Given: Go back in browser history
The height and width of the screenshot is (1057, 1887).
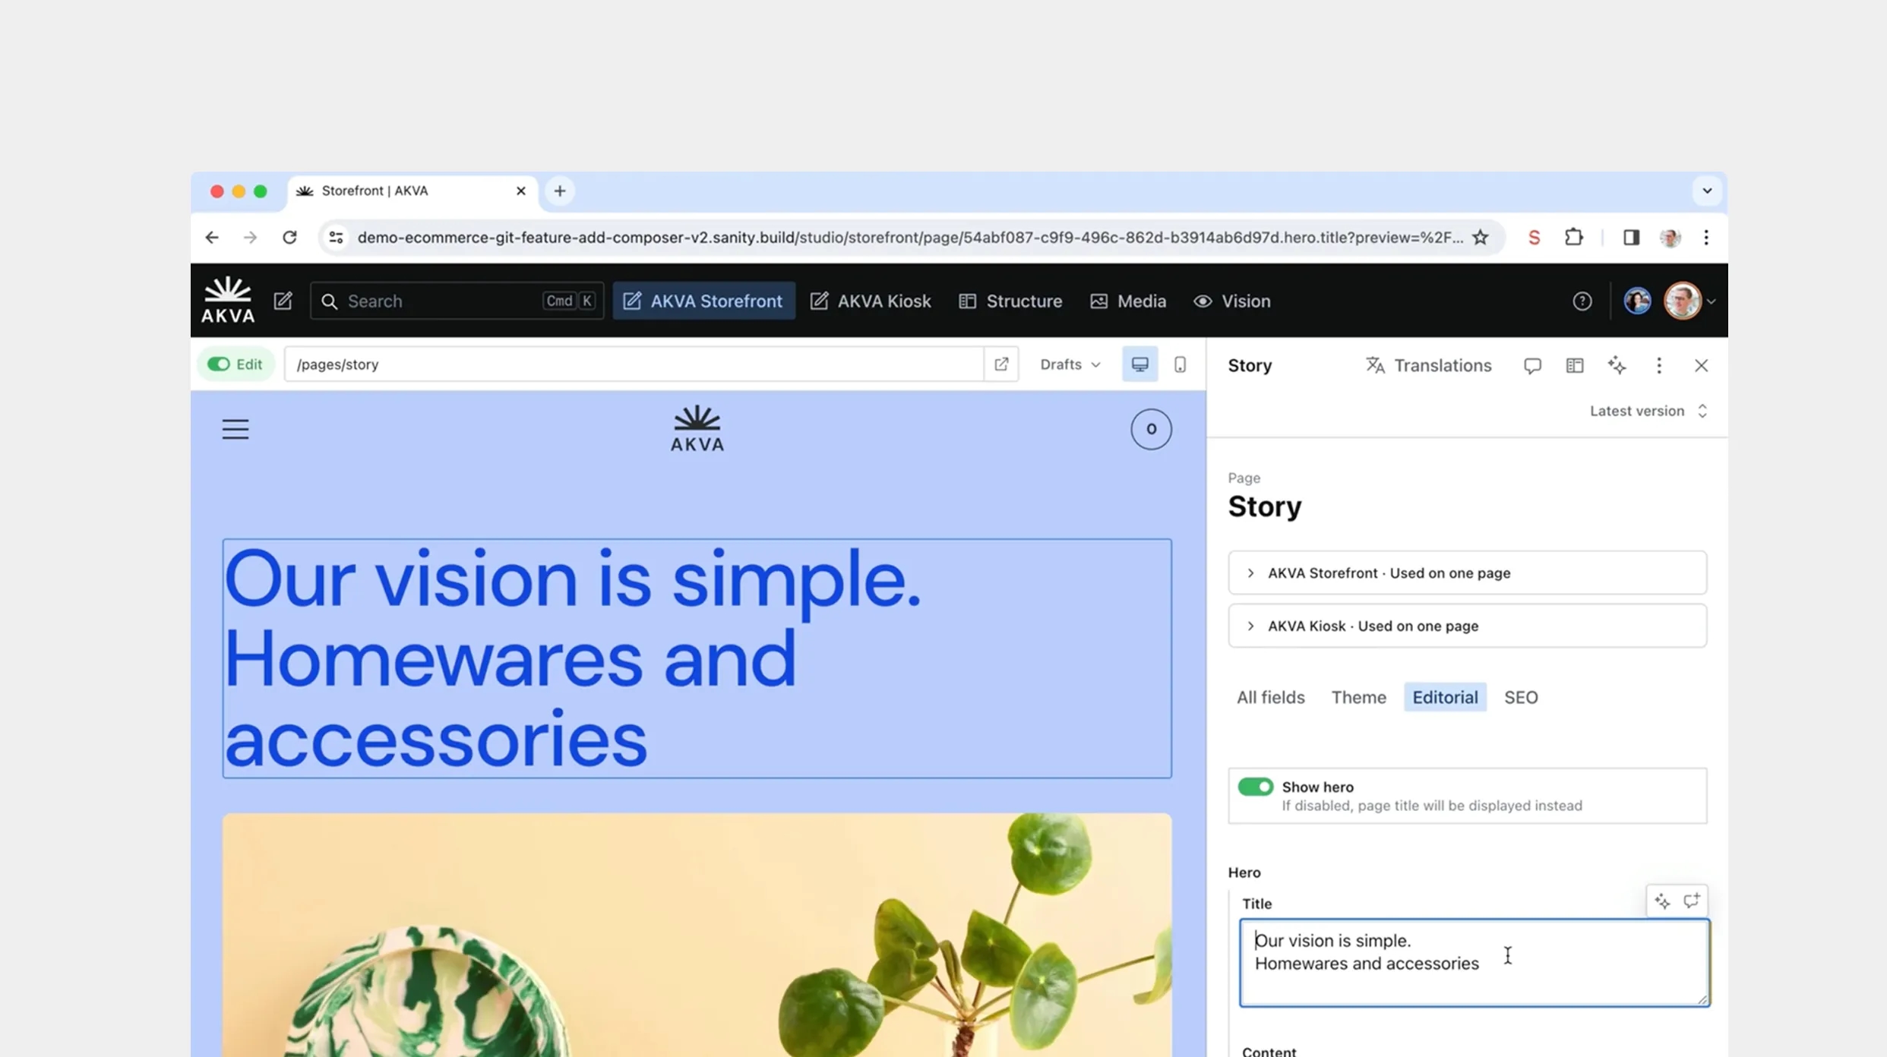Looking at the screenshot, I should pos(212,238).
